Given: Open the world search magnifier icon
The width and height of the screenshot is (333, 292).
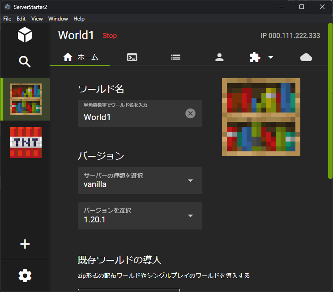Looking at the screenshot, I should (25, 62).
